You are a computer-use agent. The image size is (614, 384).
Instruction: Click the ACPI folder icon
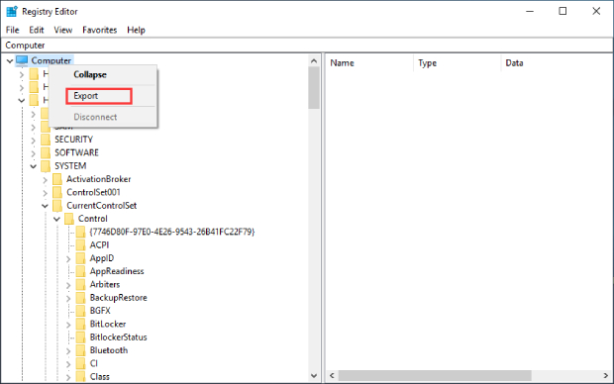80,245
